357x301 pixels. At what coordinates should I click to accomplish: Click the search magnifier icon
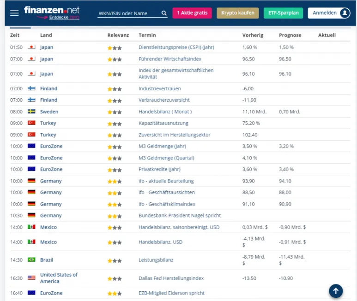pos(164,13)
